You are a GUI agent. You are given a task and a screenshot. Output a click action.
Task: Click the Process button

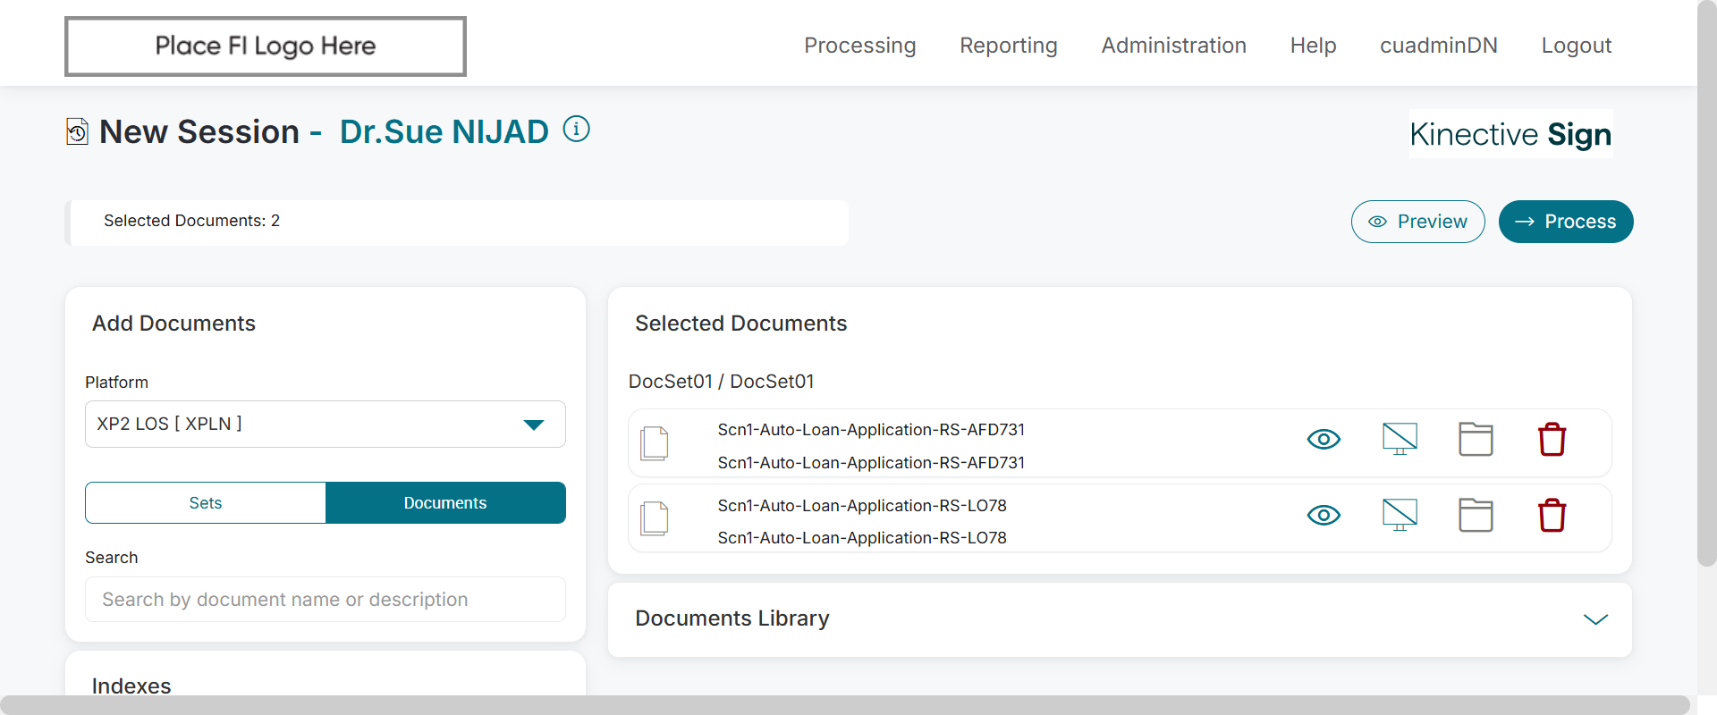[x=1565, y=222]
